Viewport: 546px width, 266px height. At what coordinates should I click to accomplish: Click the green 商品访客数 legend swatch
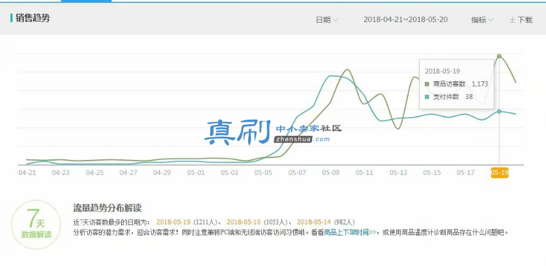427,84
